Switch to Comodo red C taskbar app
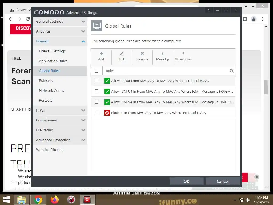 (87, 200)
